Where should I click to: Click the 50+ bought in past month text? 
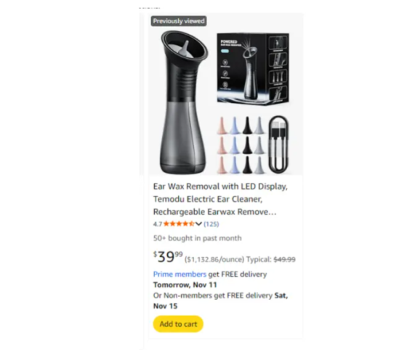197,238
